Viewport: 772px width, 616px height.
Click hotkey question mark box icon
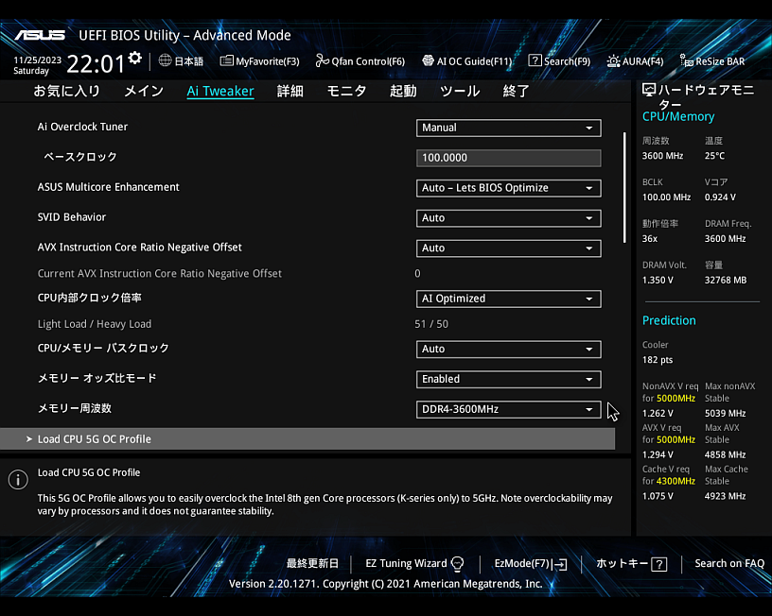[x=659, y=564]
